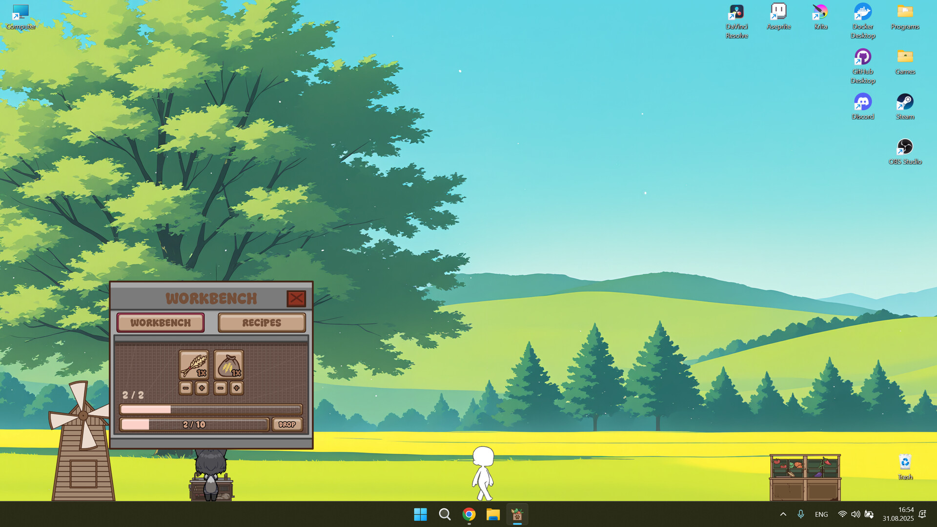Click the 2/10 storage progress bar
Viewport: 937px width, 527px height.
tap(194, 425)
